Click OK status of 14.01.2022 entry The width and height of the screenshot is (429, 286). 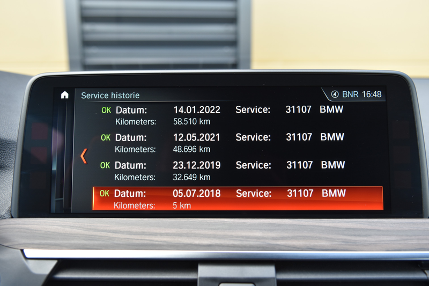(106, 110)
